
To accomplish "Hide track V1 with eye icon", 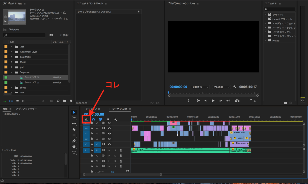I will point(109,144).
